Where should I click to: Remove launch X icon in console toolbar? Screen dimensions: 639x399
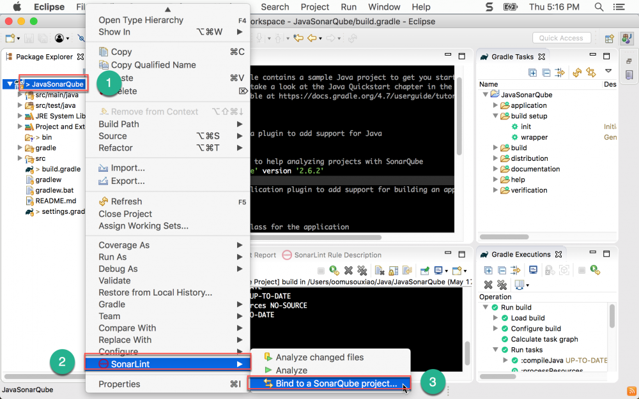(x=348, y=270)
